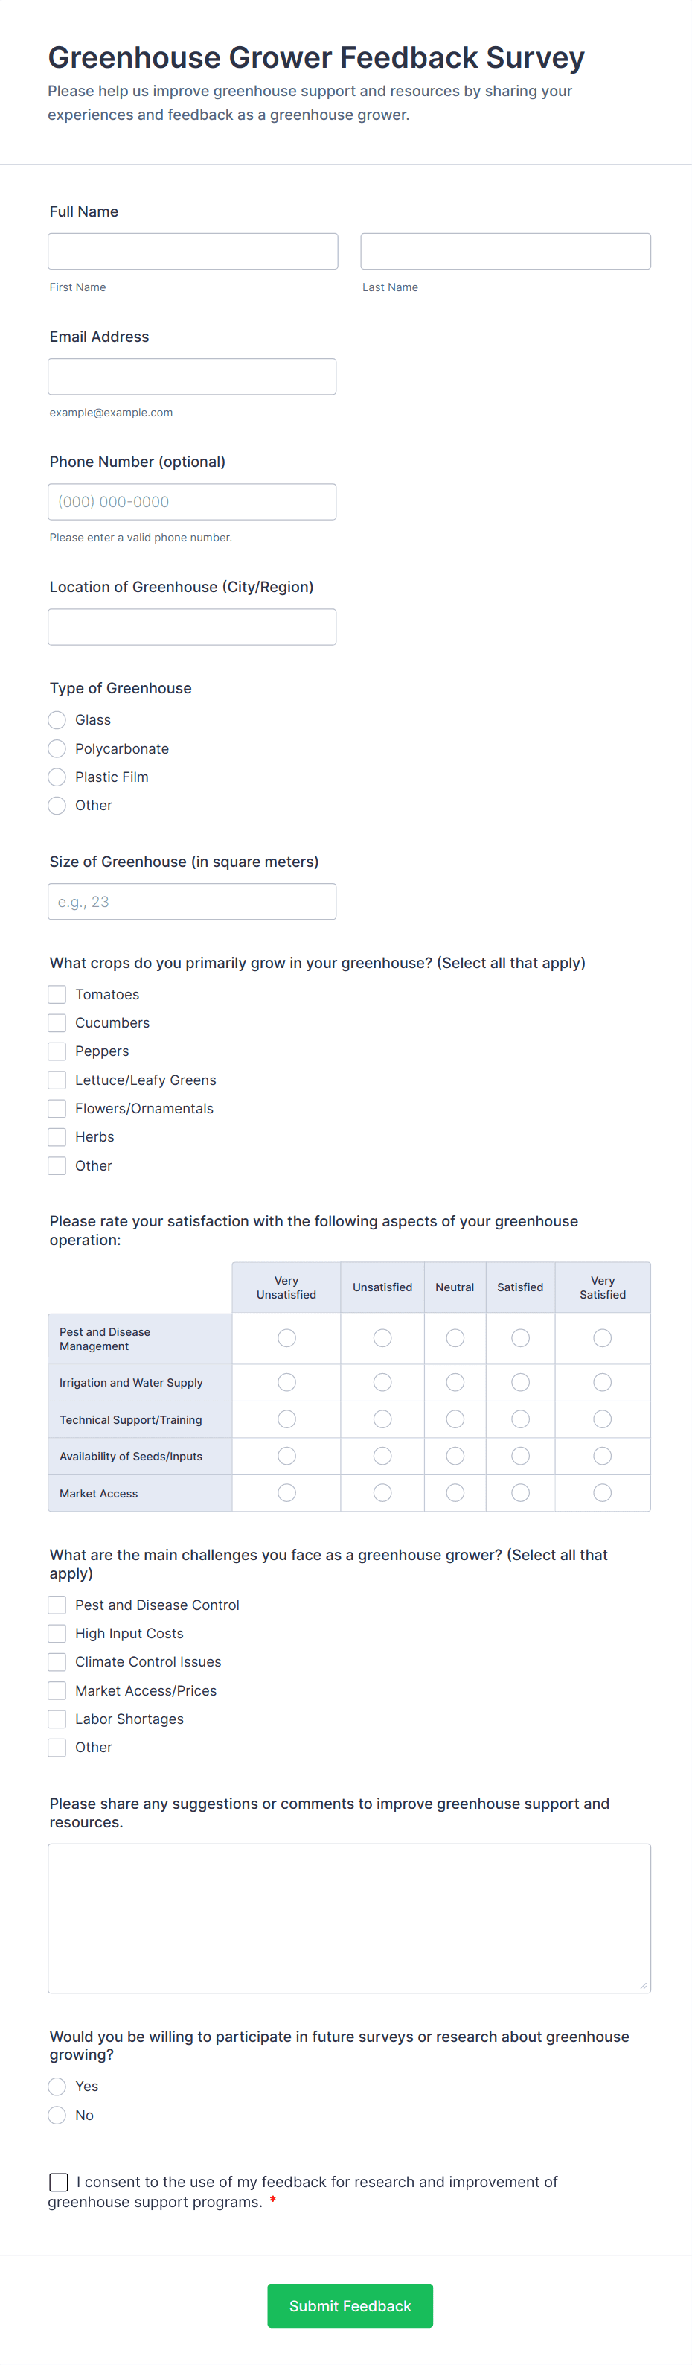Tick the Lettuce/Leafy Greens checkbox

click(57, 1080)
